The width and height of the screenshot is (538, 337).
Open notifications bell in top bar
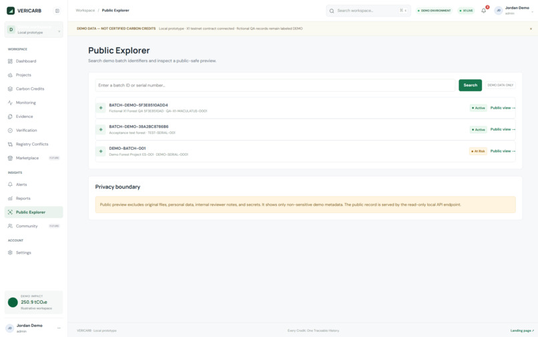click(484, 11)
